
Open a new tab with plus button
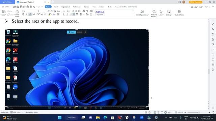point(53,2)
